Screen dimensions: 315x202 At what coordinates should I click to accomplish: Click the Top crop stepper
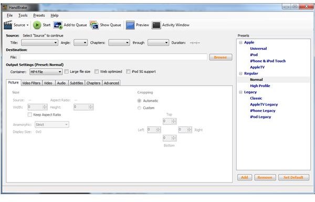pos(170,121)
